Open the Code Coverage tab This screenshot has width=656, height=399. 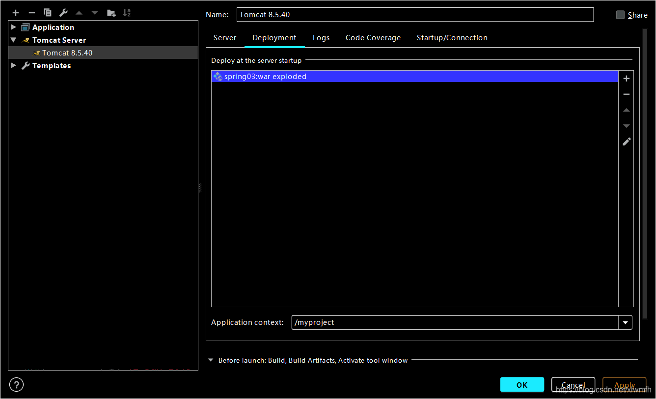pyautogui.click(x=373, y=38)
